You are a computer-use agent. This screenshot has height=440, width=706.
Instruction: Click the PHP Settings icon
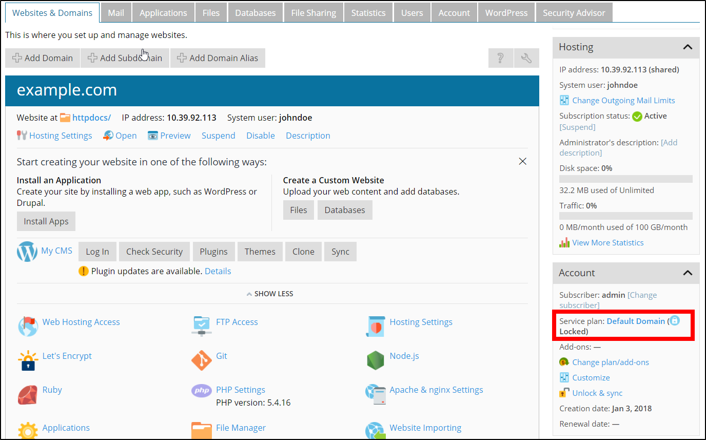coord(201,391)
